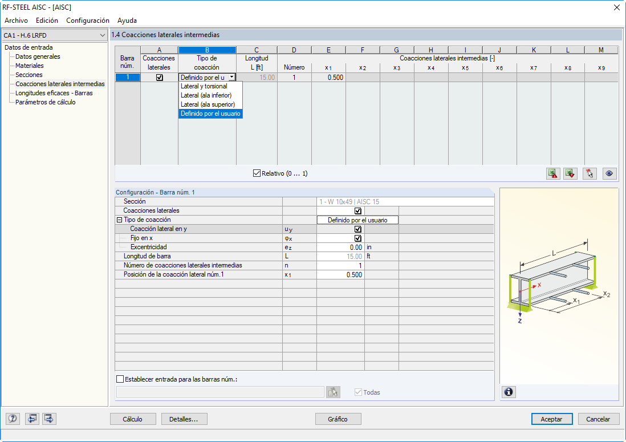Select Longitudes eficaces - Barras tree item
The width and height of the screenshot is (626, 442).
54,94
